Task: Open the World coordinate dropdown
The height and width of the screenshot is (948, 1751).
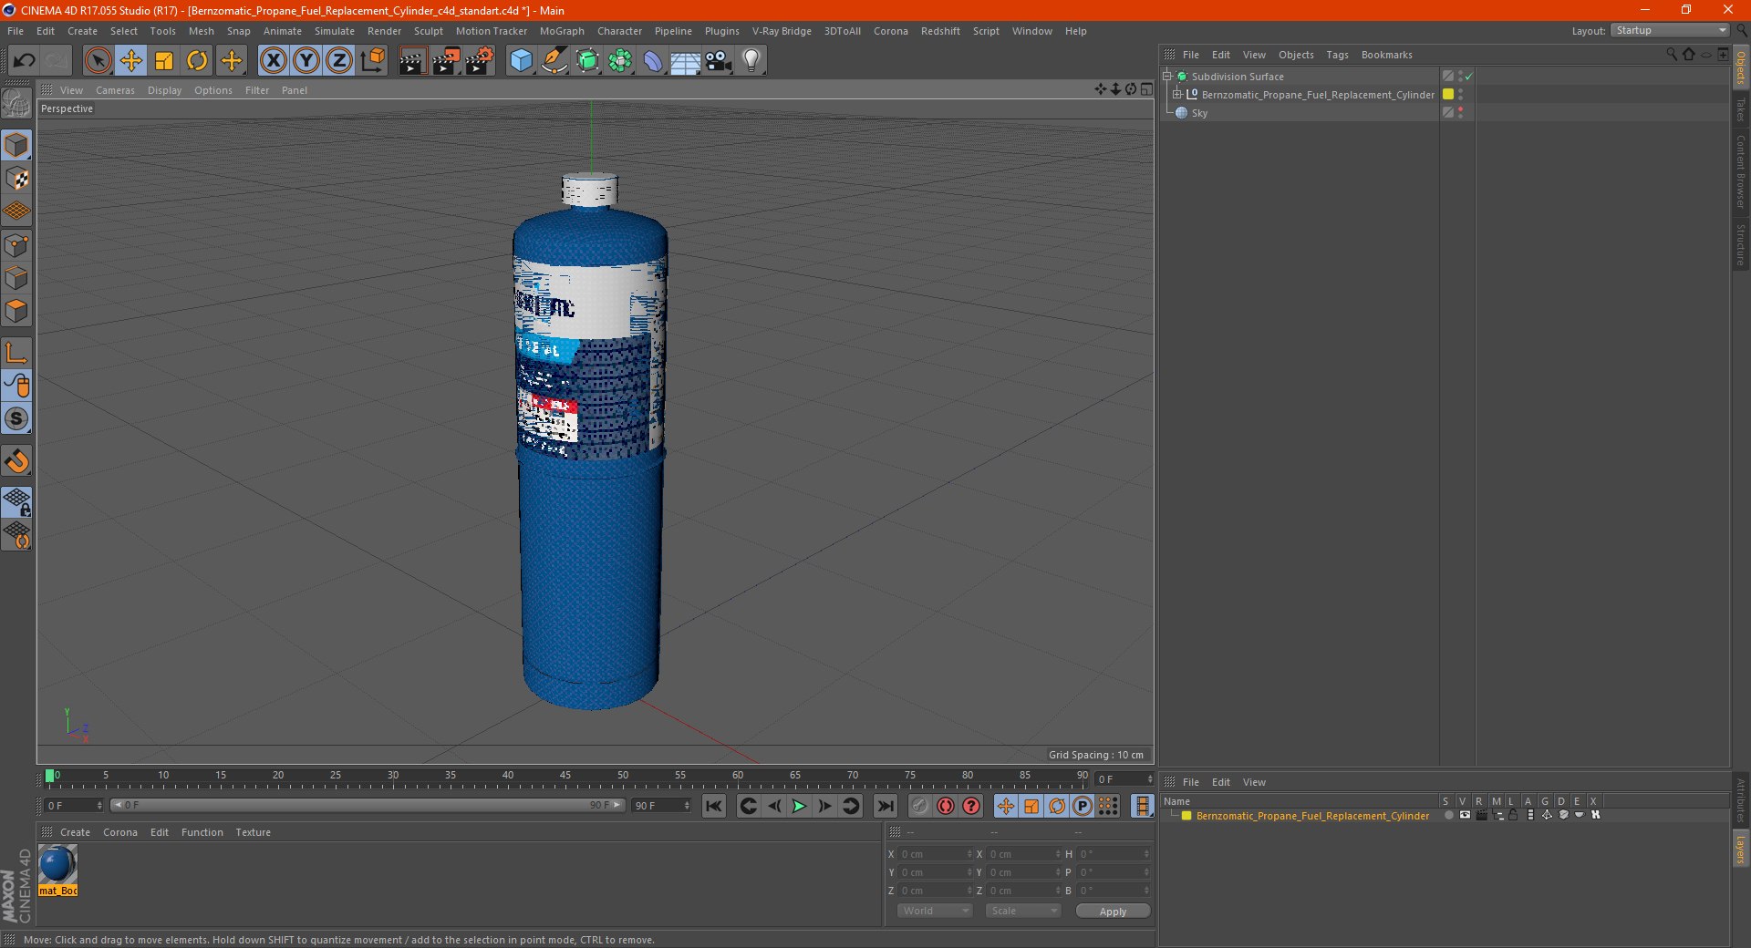Action: tap(935, 911)
